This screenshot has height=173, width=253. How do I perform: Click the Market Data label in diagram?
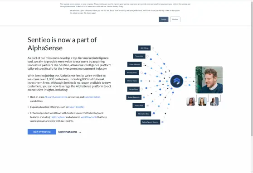click(x=133, y=89)
